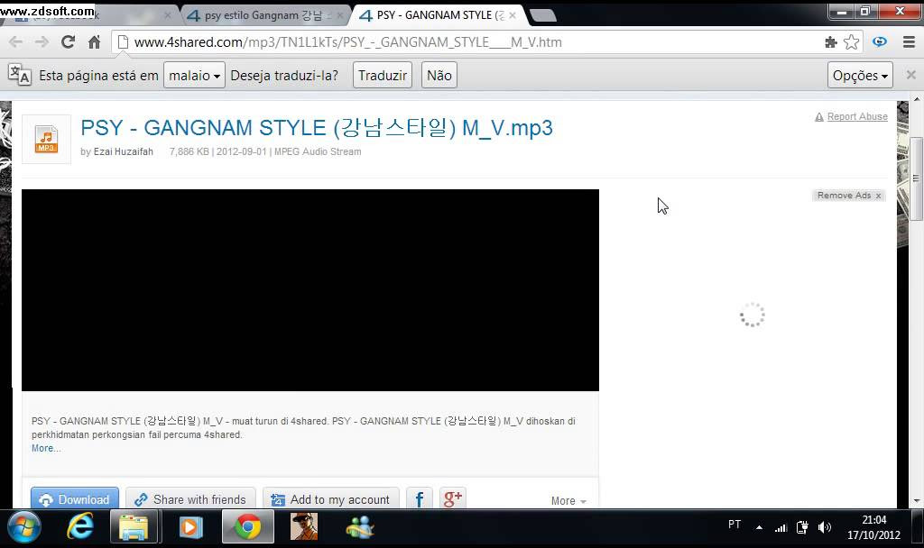Close the psy estilo Gangnam tab
This screenshot has width=924, height=548.
339,15
